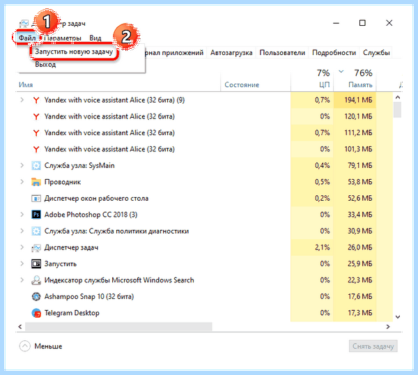
Task: Click the Adobe Photoshop Ps icon
Action: click(x=36, y=215)
